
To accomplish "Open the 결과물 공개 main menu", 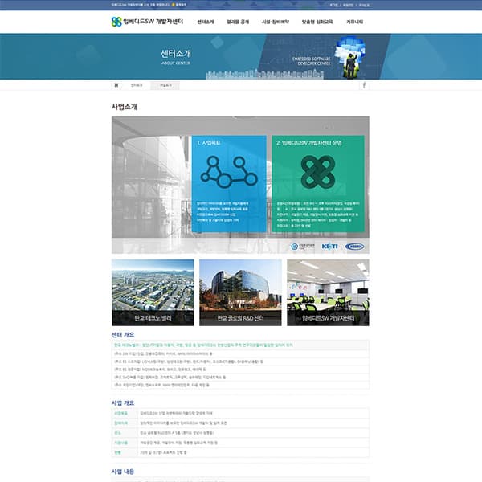I will coord(238,22).
